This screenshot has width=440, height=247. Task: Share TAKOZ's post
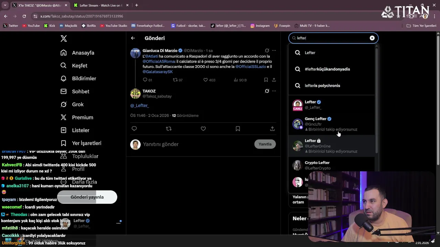tap(272, 129)
